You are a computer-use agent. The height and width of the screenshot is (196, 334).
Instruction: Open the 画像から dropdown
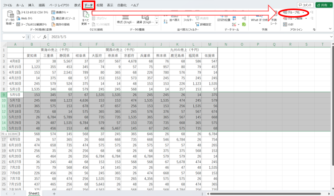(60, 12)
